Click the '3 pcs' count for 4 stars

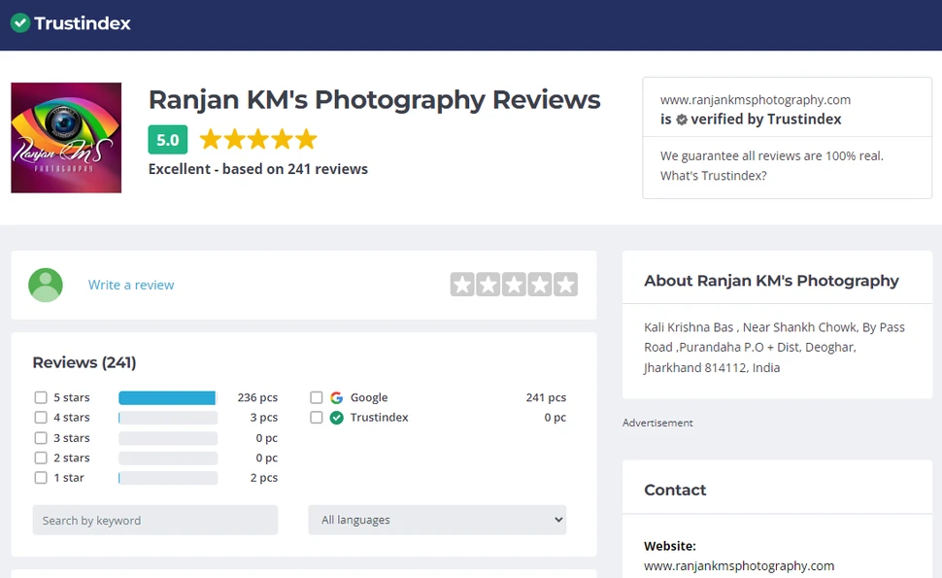pos(264,418)
